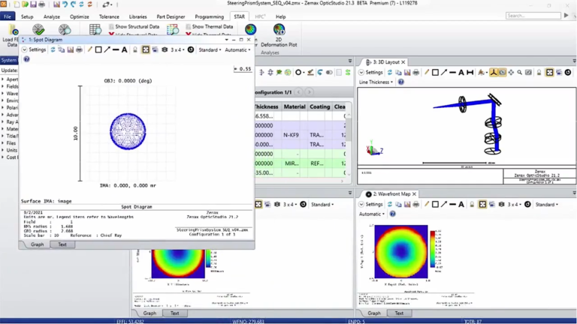Click the zoom magnifier in 3D Layout toolbar
The image size is (577, 324).
pyautogui.click(x=520, y=72)
